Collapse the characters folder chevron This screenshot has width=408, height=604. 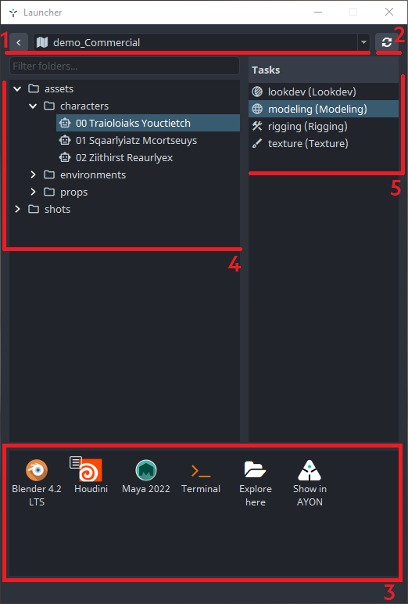33,106
